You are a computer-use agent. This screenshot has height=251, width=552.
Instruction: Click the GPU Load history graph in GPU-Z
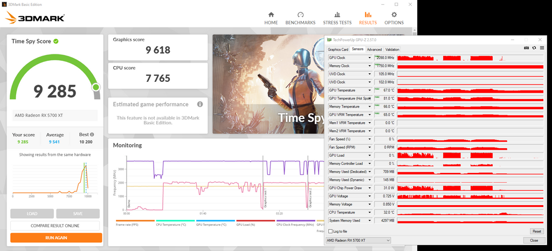[470, 155]
